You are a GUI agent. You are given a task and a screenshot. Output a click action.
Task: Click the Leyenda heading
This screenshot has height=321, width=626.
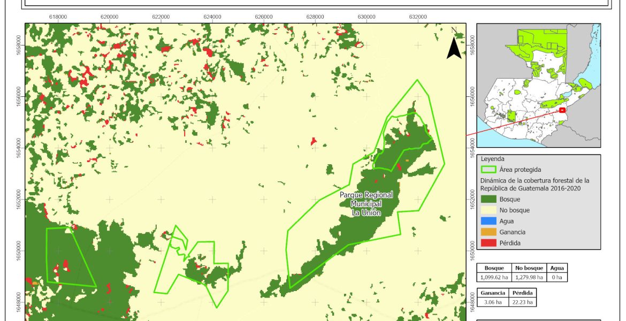point(493,159)
